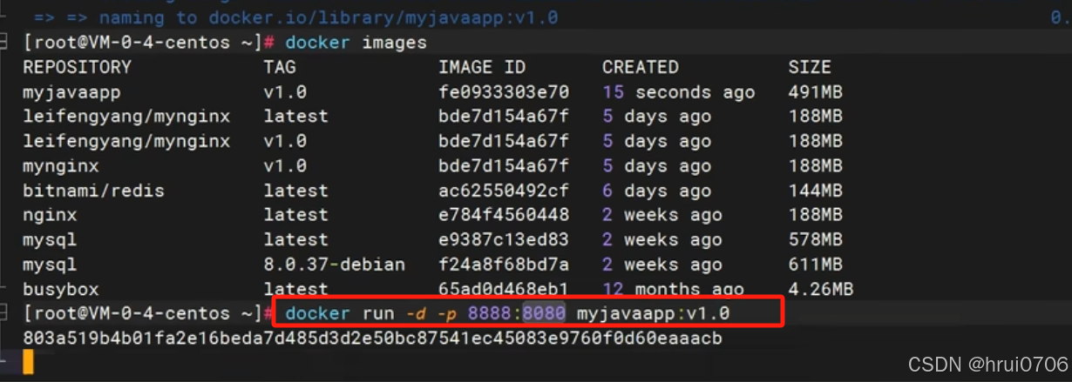Click the 491MB size value

816,91
